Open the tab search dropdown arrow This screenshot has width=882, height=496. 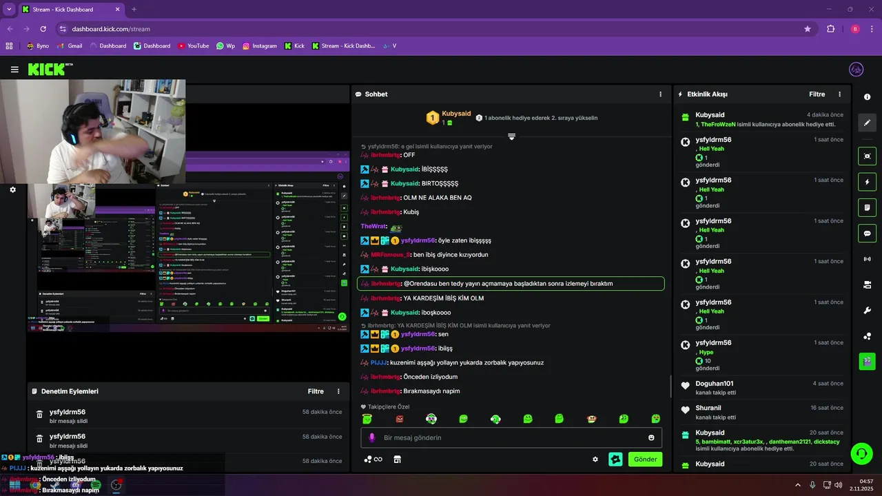(x=9, y=10)
